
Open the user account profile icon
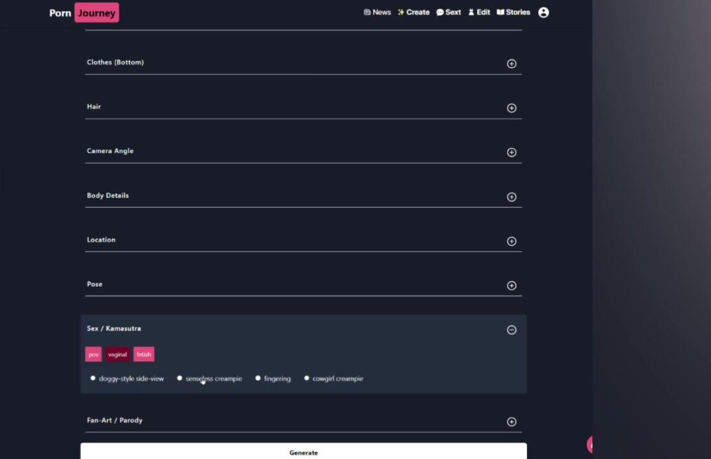pos(543,13)
